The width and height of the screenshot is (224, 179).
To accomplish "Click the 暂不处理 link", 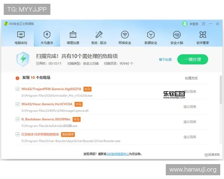I will (x=165, y=60).
